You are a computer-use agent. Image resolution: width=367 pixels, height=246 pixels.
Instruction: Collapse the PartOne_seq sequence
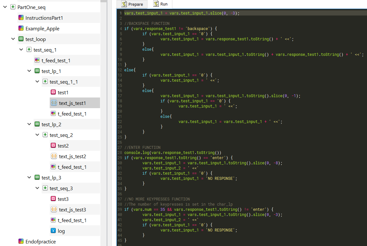tap(5, 7)
